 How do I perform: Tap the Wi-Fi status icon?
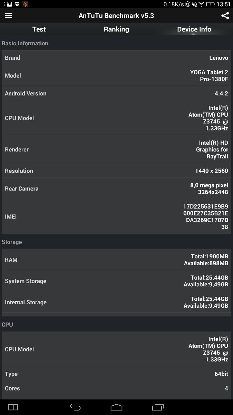(x=201, y=4)
